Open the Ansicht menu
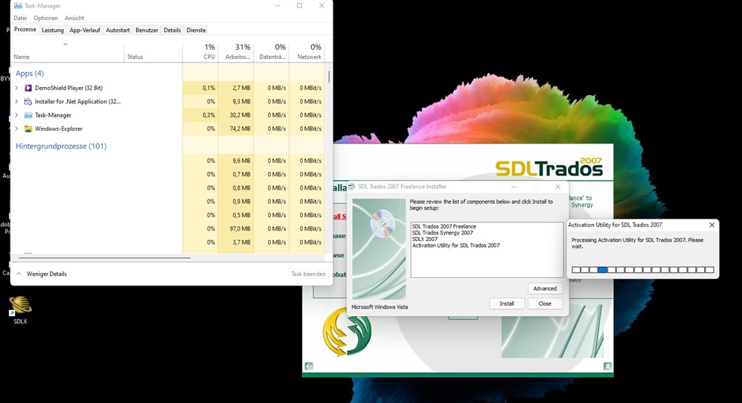 point(74,18)
